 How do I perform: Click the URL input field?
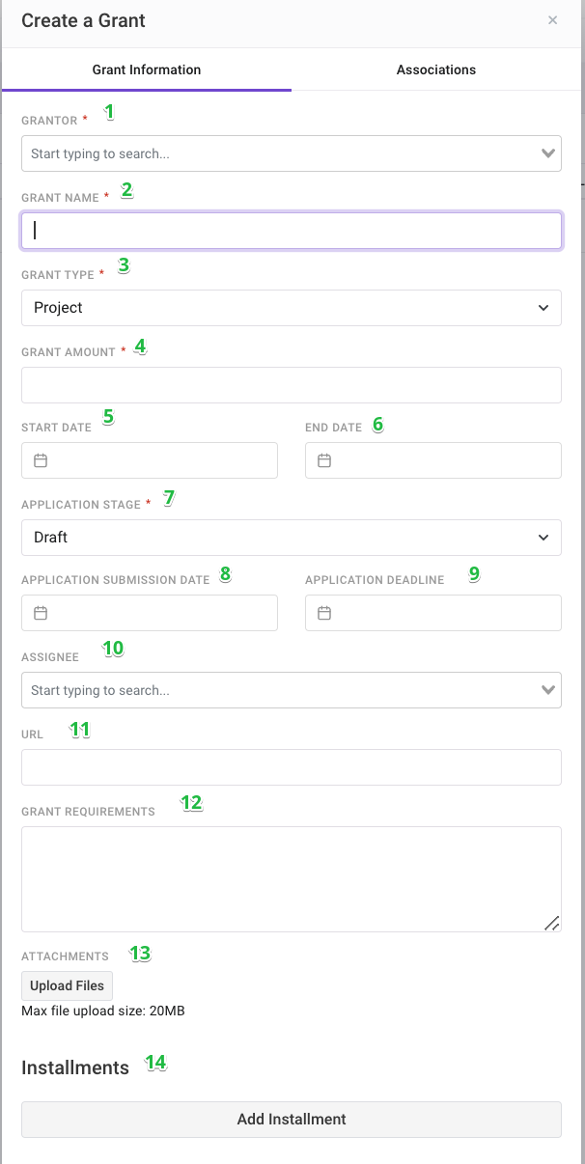pos(292,766)
